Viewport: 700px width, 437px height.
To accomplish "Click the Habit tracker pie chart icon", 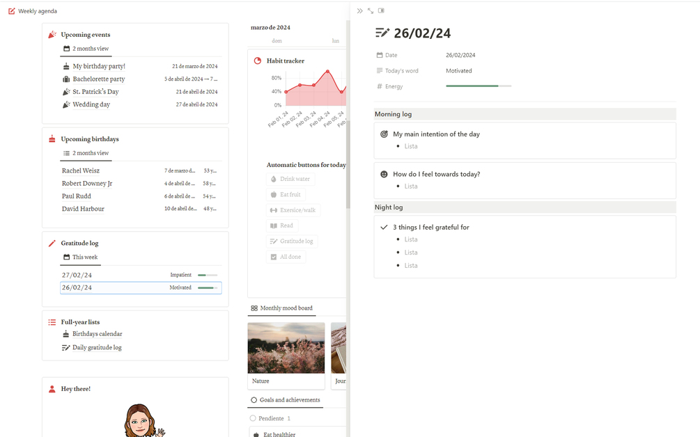I will click(258, 61).
